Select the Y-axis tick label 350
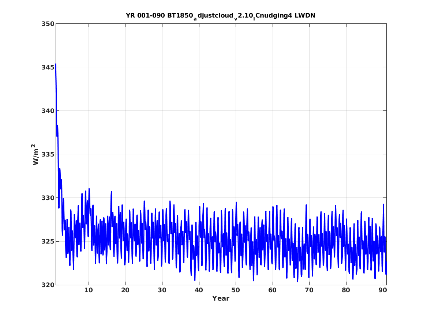Screen dimensions: 427x320 (x=48, y=24)
